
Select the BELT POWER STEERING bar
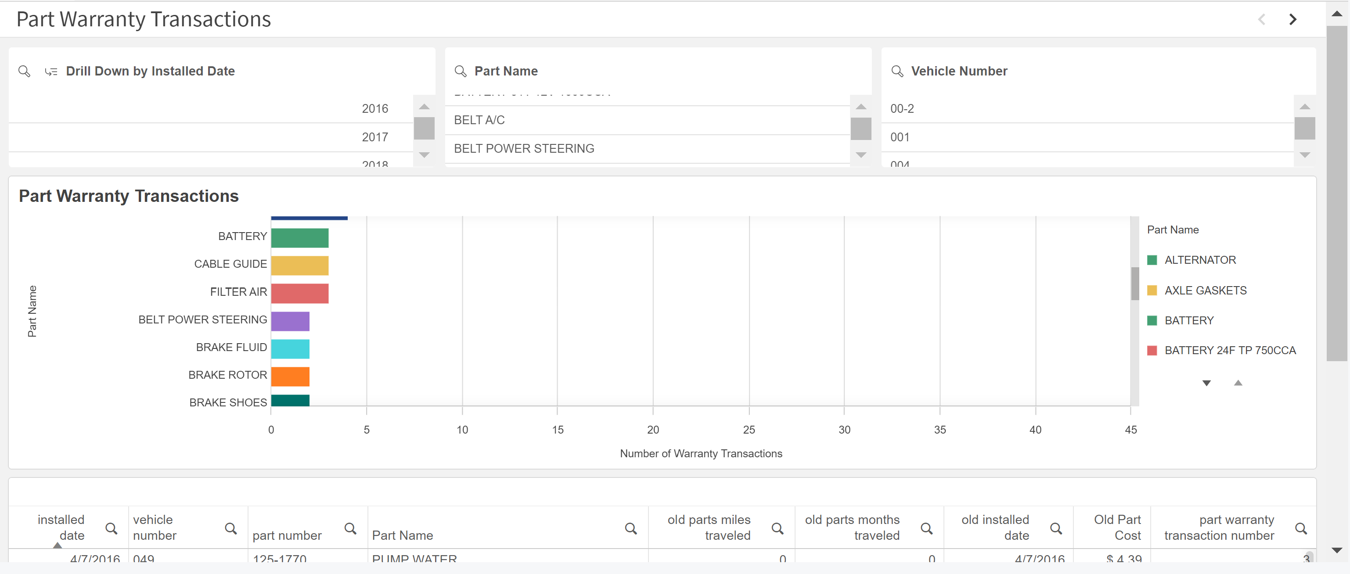click(x=290, y=321)
